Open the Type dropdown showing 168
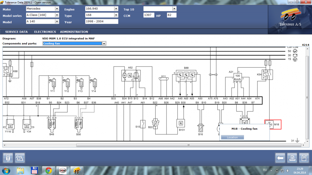 (x=116, y=15)
